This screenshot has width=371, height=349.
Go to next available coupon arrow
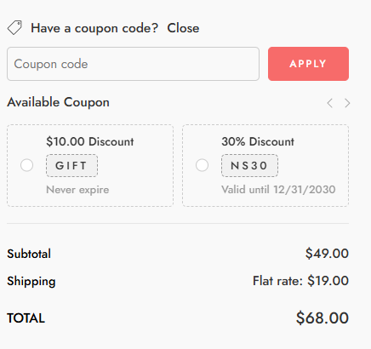(x=347, y=103)
